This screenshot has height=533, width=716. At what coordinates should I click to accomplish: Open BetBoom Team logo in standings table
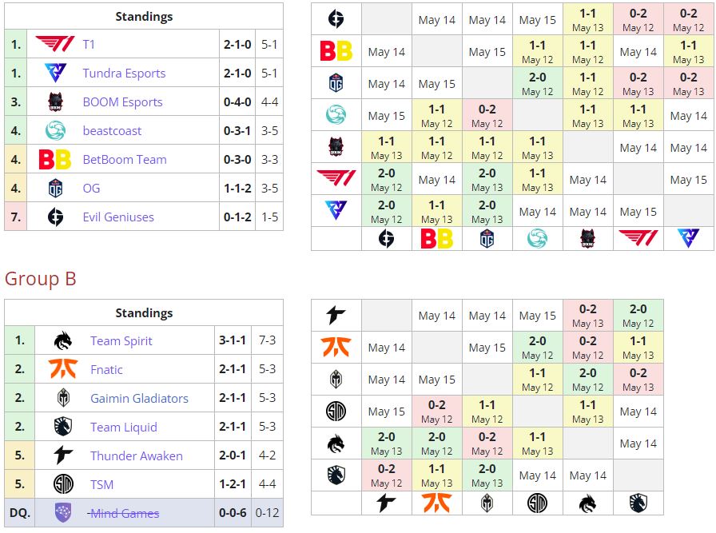[55, 160]
